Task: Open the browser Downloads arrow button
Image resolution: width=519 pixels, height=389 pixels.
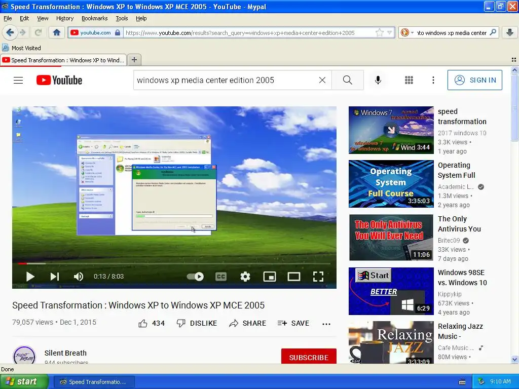Action: click(x=510, y=32)
